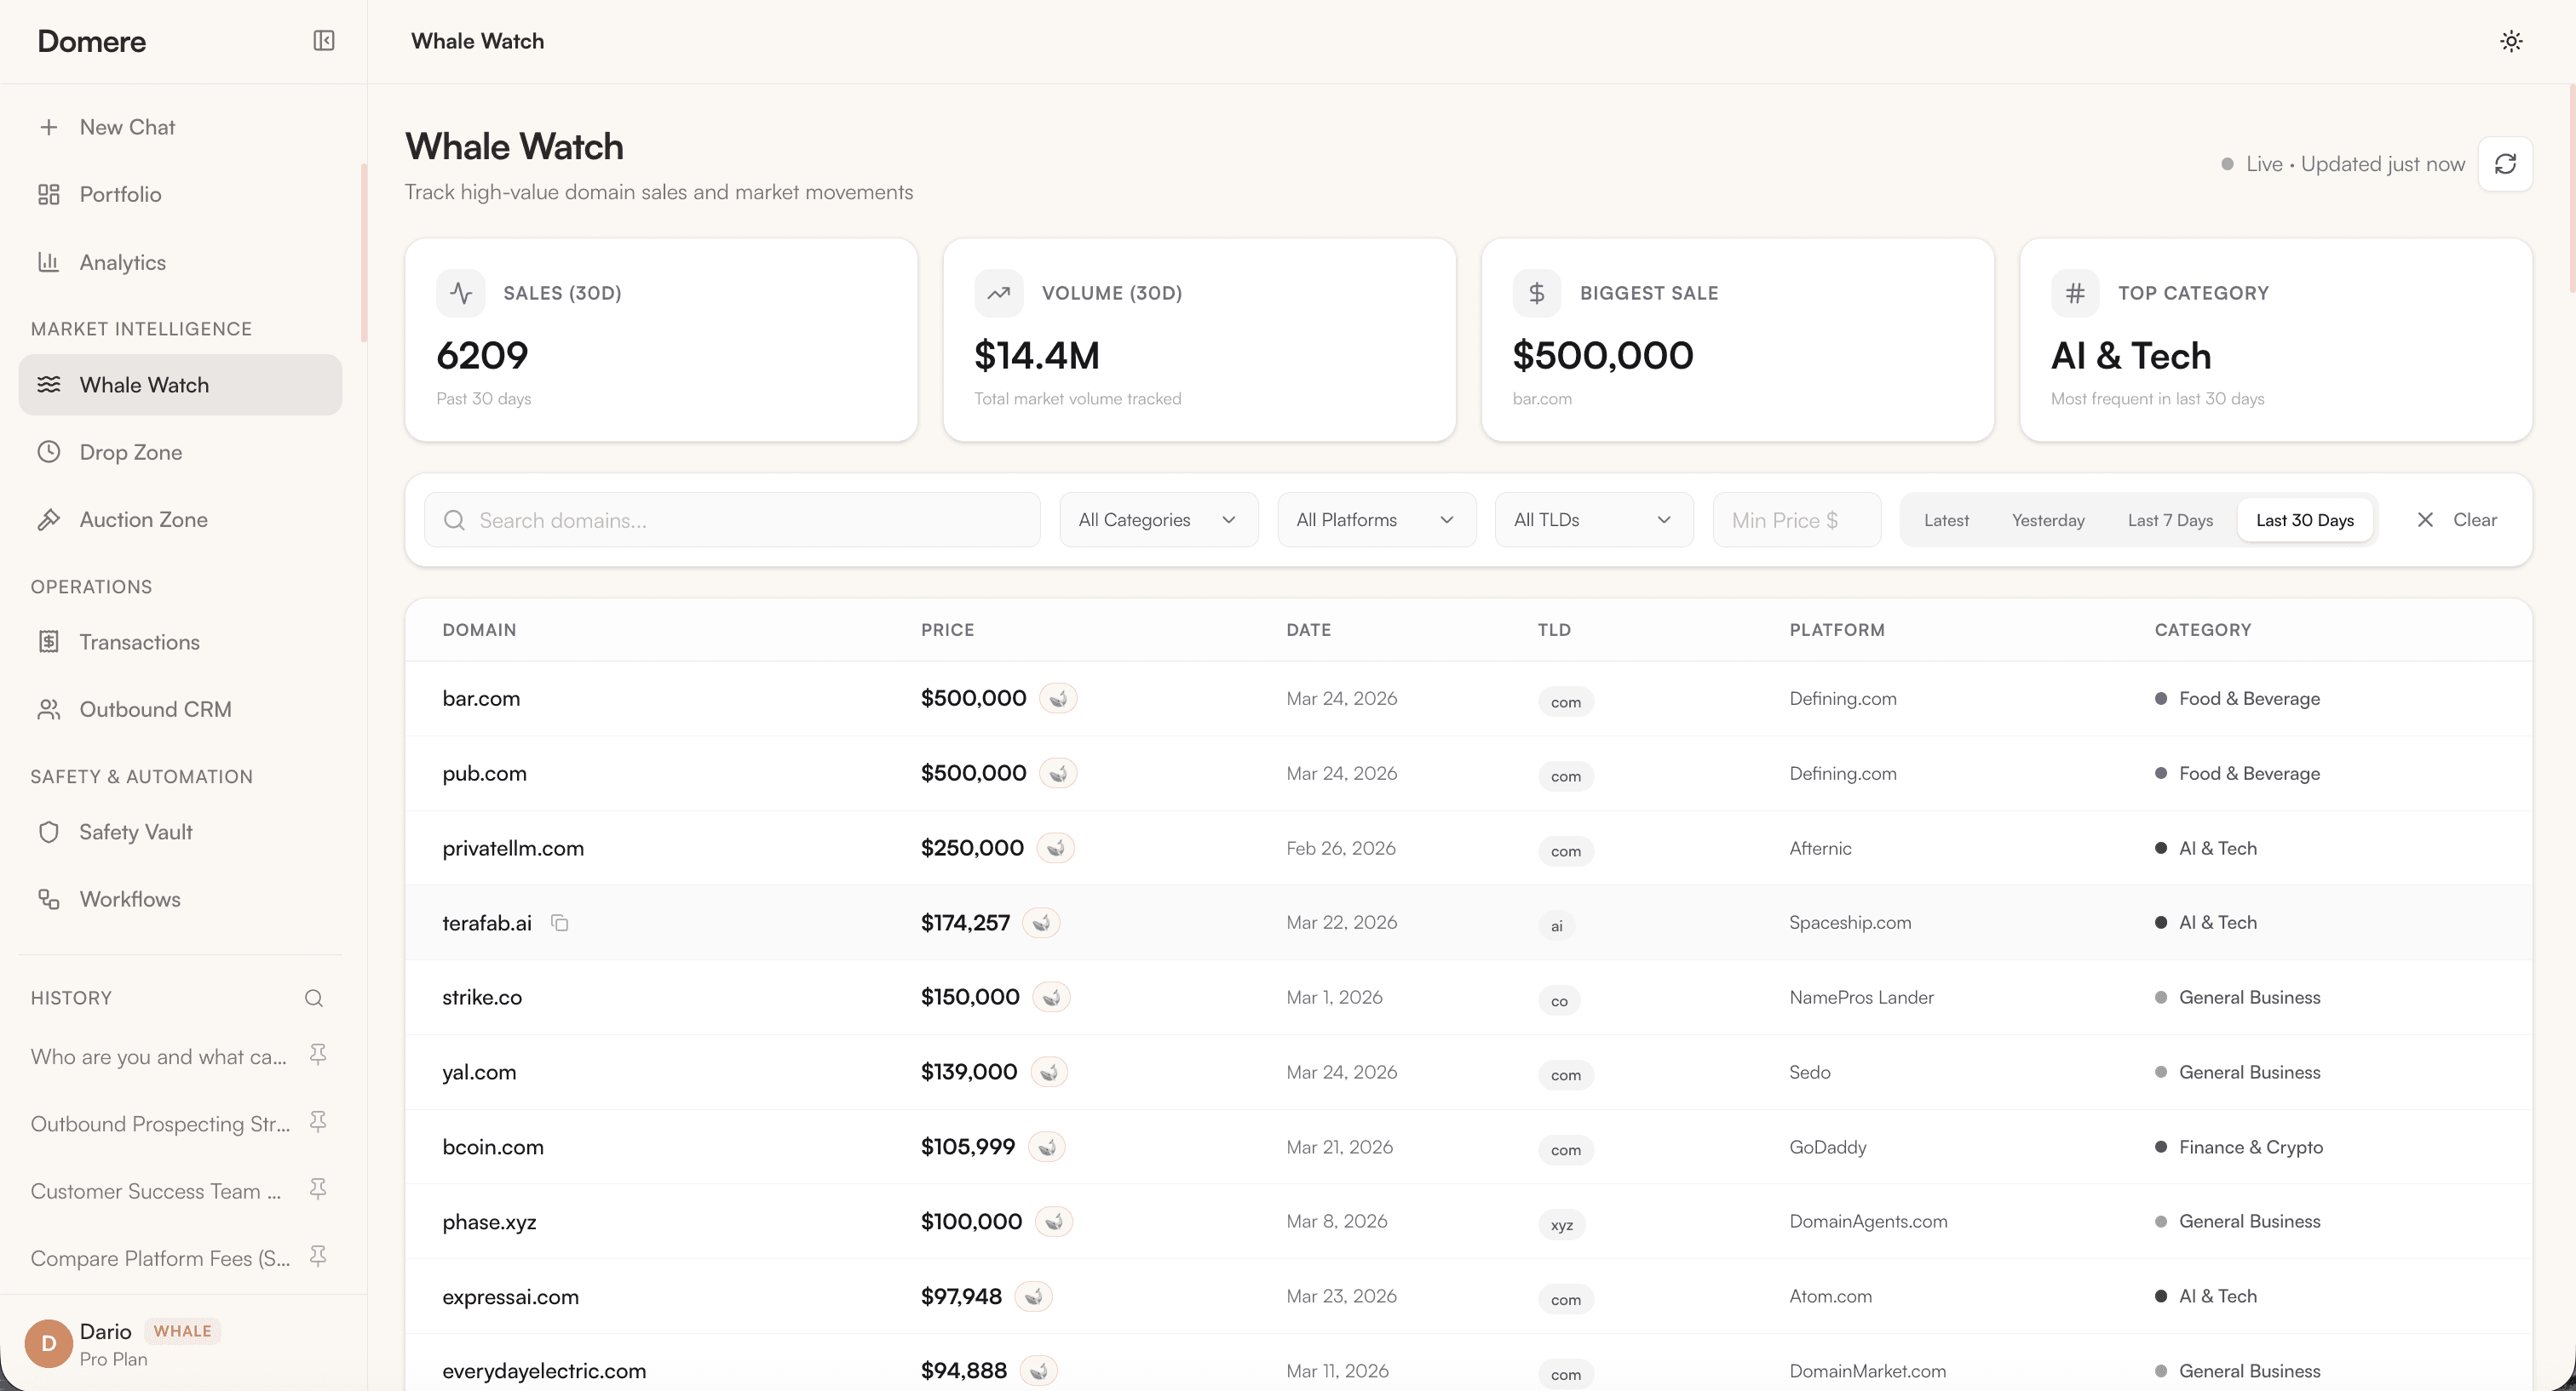The height and width of the screenshot is (1391, 2576).
Task: Click the Food & Beverage category dot for pub.com
Action: click(2160, 772)
